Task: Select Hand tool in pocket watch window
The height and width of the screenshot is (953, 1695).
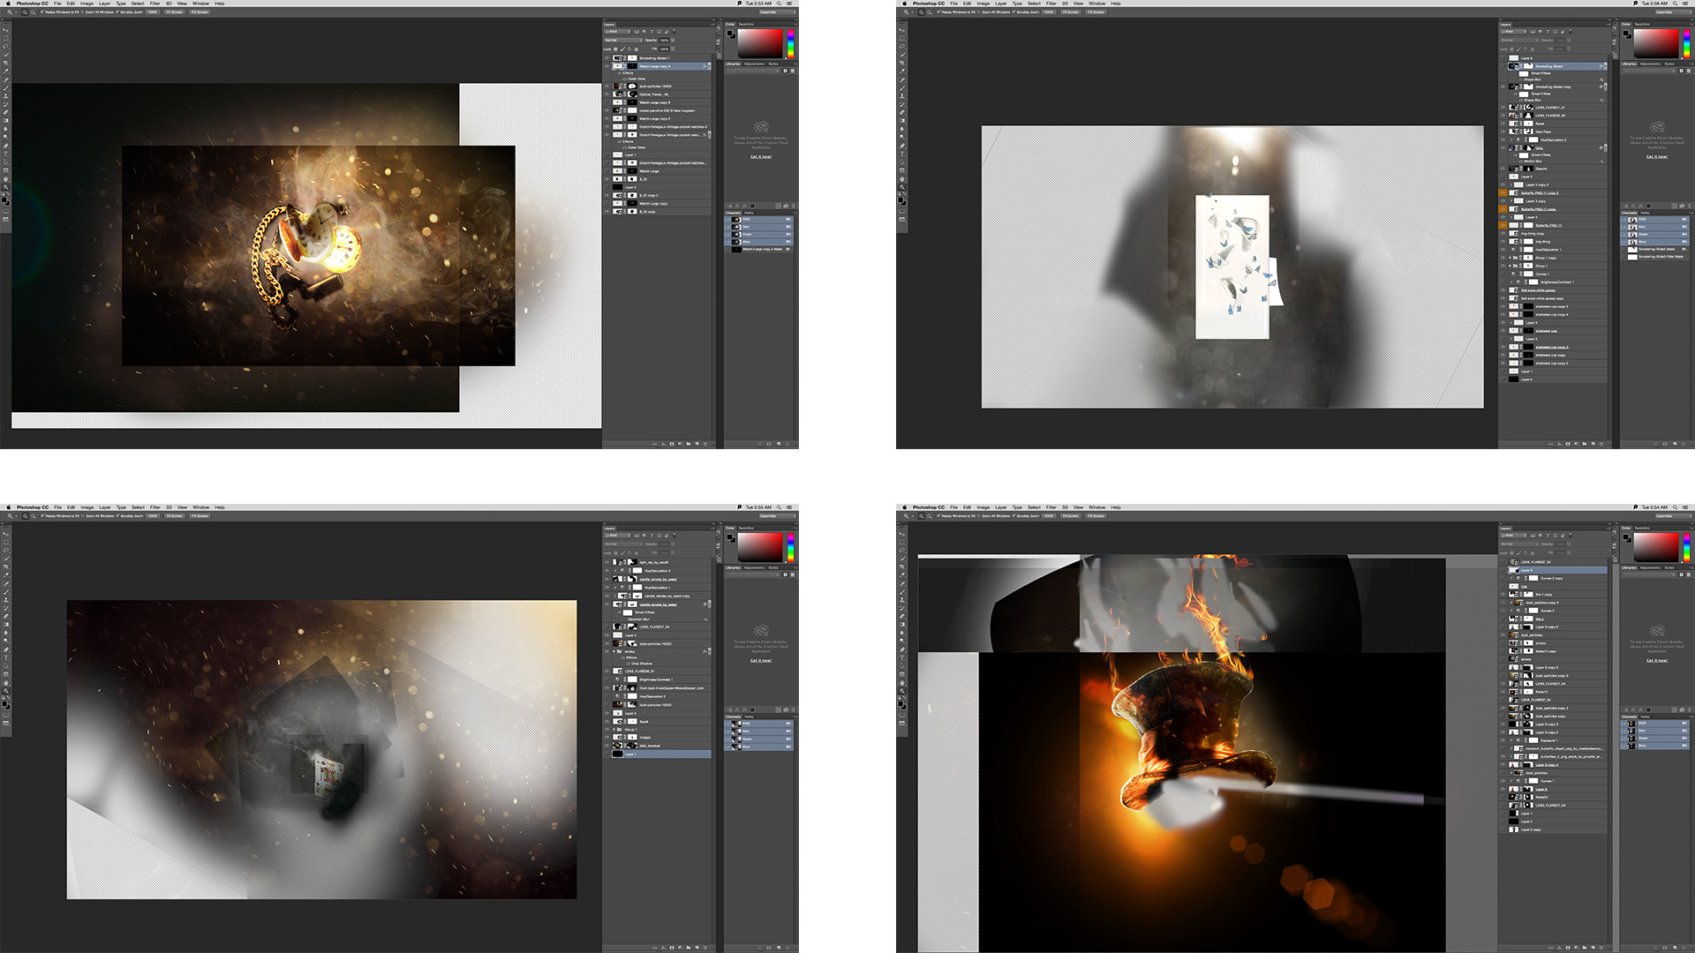Action: point(6,179)
